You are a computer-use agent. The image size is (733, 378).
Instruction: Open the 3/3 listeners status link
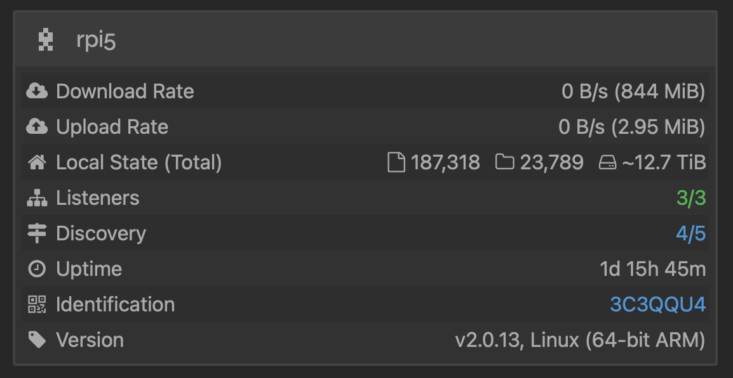691,198
